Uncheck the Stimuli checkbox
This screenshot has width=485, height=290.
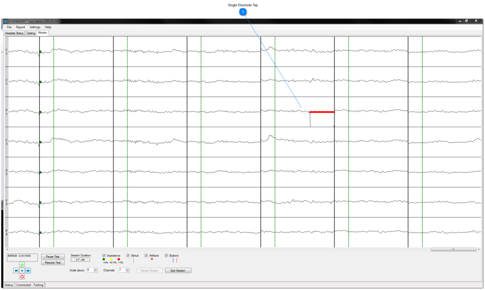(128, 255)
